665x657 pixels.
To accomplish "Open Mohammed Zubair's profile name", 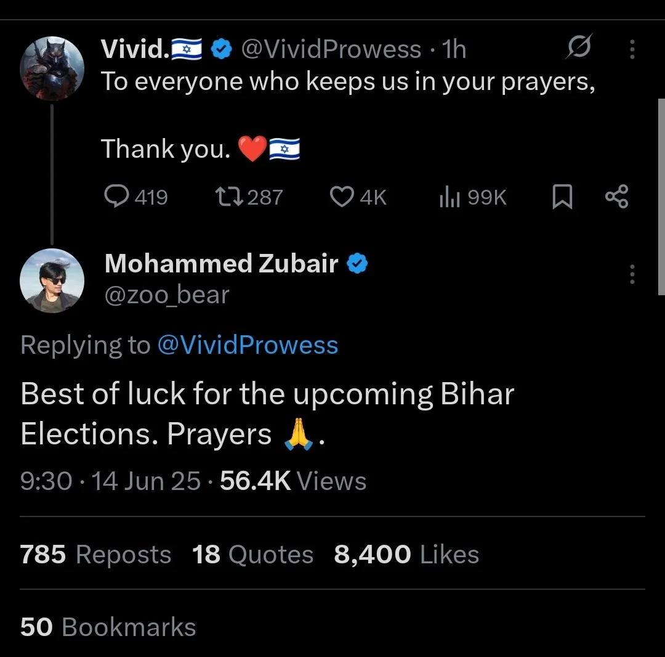I will click(221, 264).
